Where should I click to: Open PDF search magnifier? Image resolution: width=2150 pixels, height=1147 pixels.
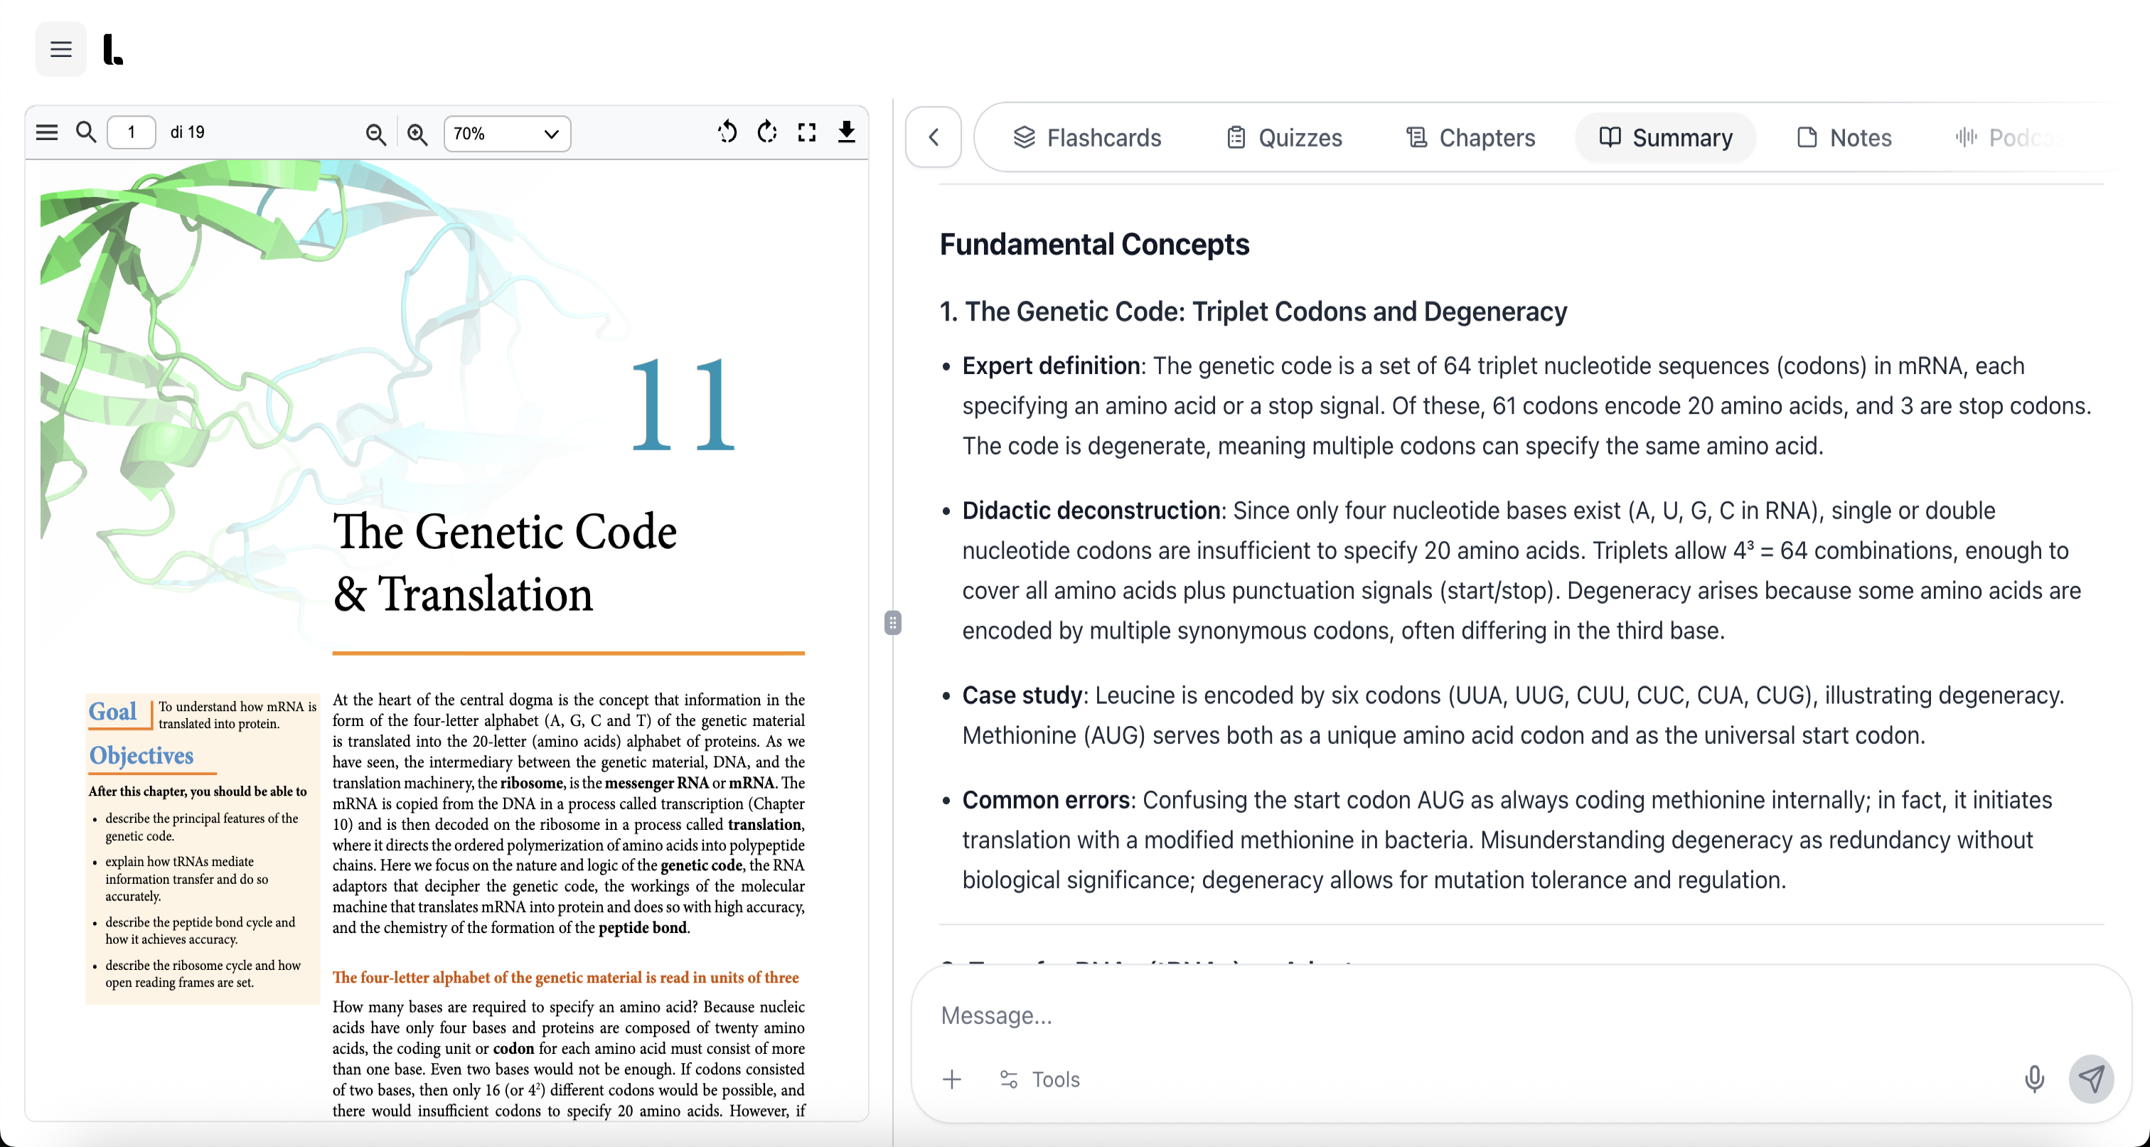[86, 132]
